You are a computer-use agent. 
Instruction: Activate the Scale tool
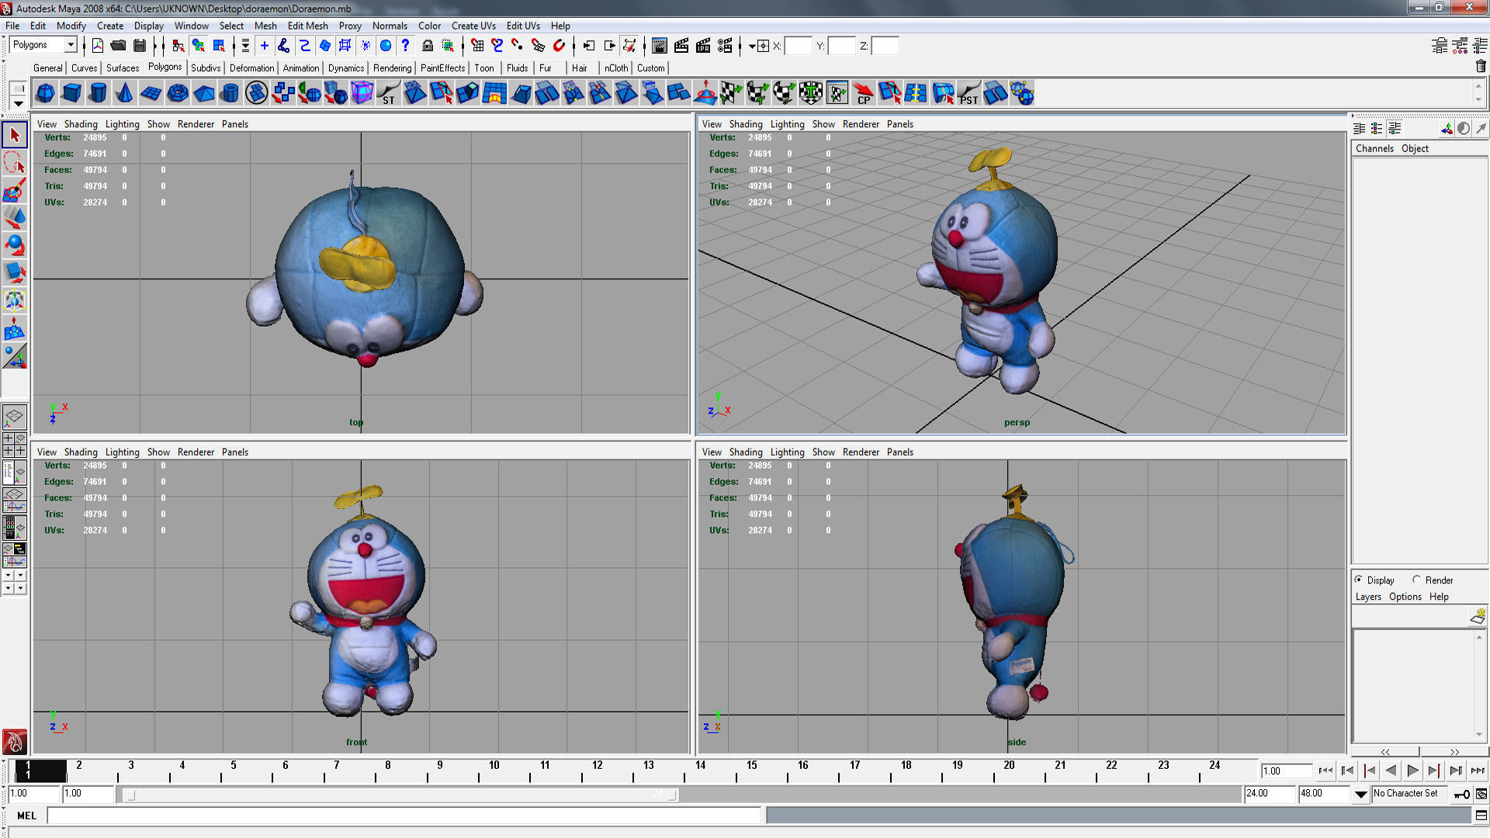click(x=14, y=273)
